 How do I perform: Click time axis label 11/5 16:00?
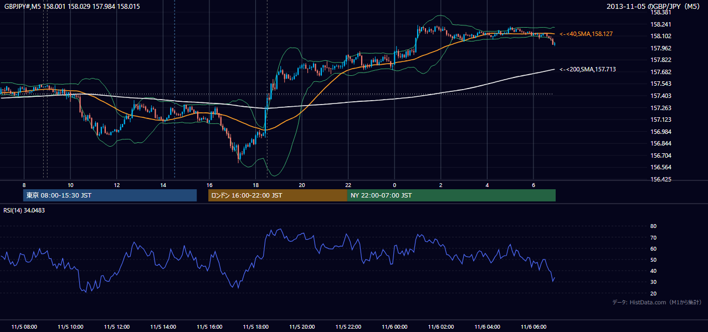pyautogui.click(x=209, y=326)
